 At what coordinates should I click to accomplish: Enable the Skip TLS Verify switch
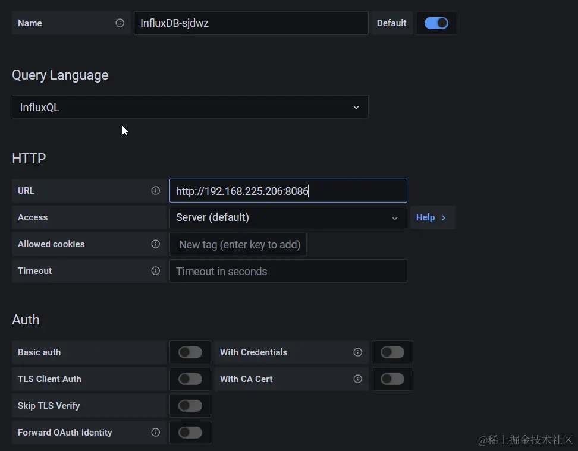(190, 406)
